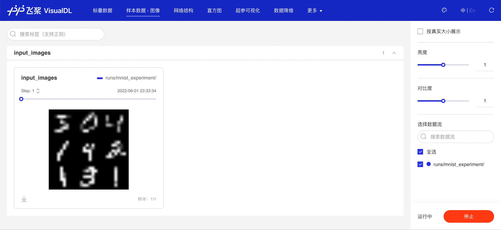Click the refresh icon in header
This screenshot has height=230, width=501.
coord(491,10)
